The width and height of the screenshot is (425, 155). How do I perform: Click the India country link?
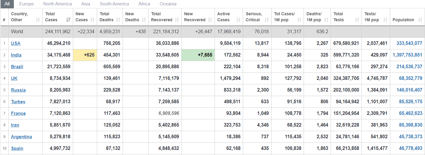[x=16, y=55]
